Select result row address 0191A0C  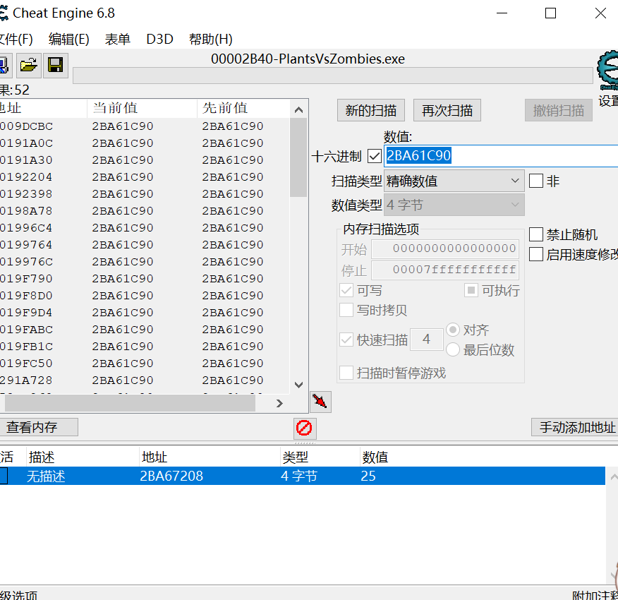tap(145, 143)
